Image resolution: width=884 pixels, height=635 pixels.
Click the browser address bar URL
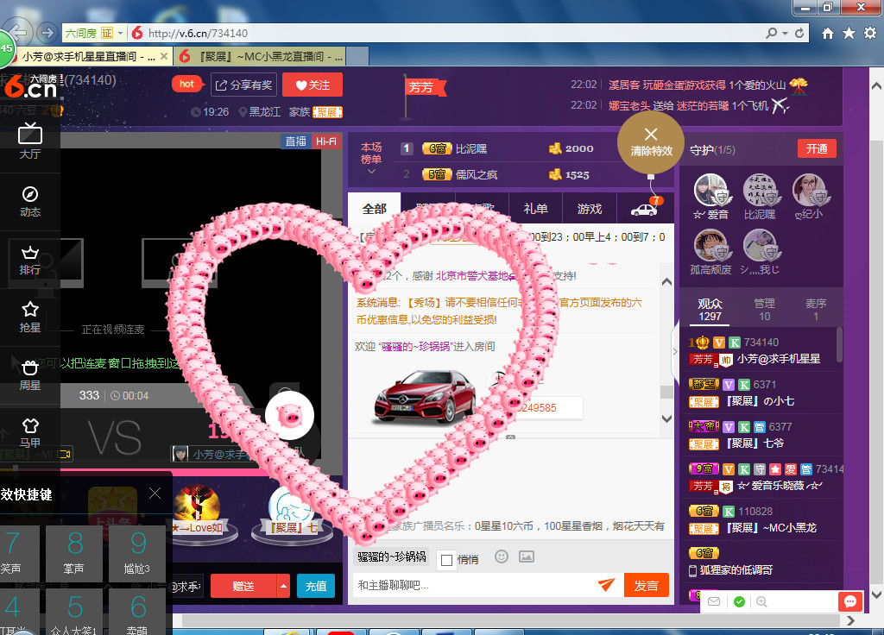pyautogui.click(x=198, y=34)
